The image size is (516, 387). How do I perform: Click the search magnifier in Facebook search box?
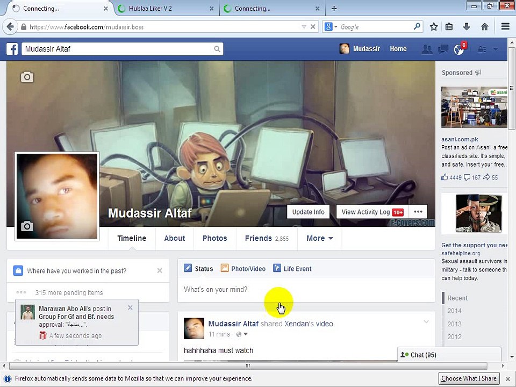[x=217, y=49]
